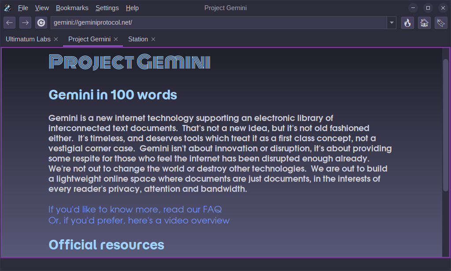Click the flame icon in the toolbar
Screen dimensions: 451x271
point(407,22)
